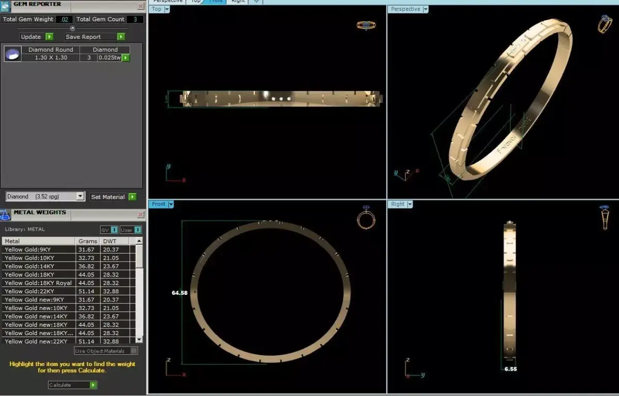Viewport: 619px width, 396px height.
Task: Open the Top viewport dropdown
Action: click(166, 9)
